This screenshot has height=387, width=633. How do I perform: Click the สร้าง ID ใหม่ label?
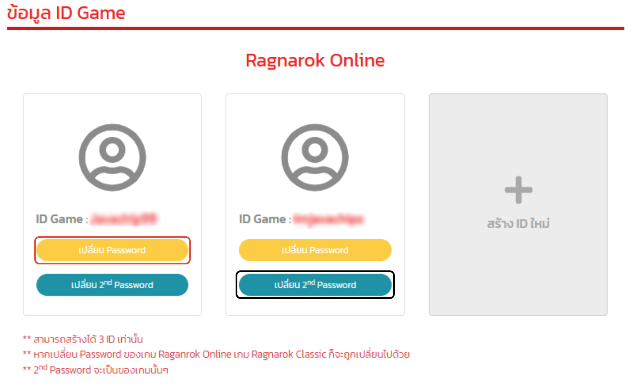(518, 223)
